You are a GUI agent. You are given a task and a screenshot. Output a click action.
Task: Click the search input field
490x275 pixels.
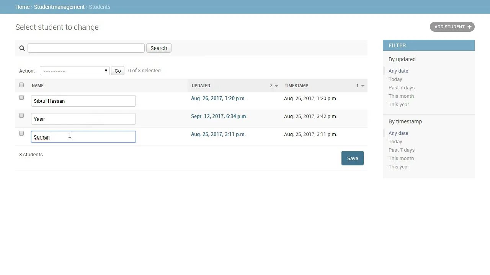[x=86, y=48]
